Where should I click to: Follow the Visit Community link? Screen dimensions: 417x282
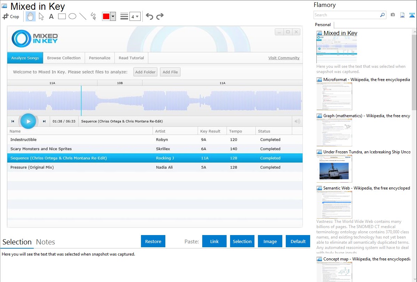[284, 58]
